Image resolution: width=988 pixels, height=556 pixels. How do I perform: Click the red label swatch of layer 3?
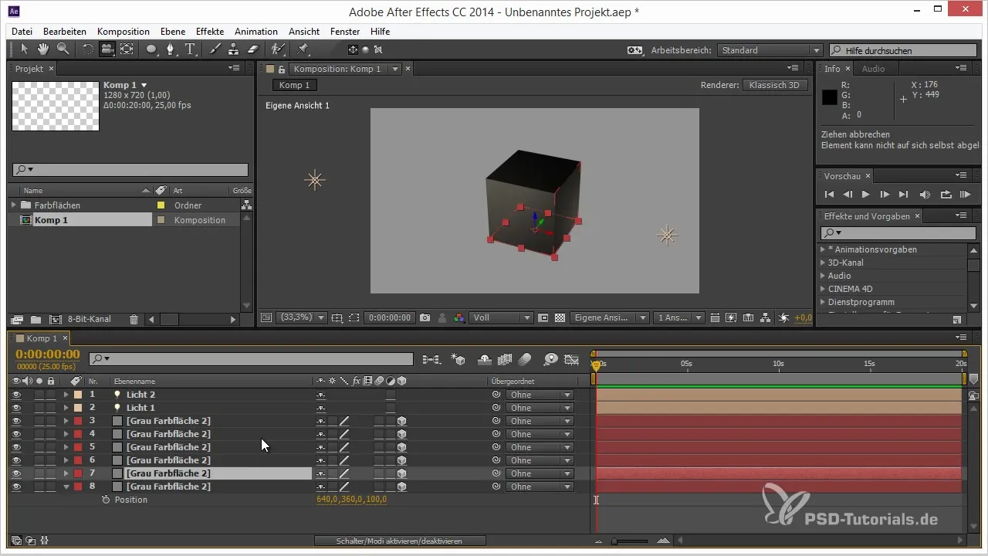point(78,421)
